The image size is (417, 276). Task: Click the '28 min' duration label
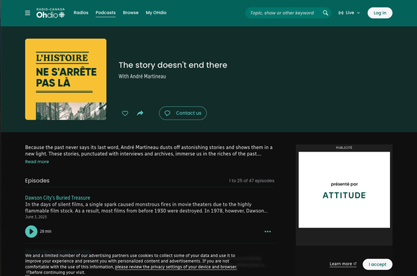point(46,231)
